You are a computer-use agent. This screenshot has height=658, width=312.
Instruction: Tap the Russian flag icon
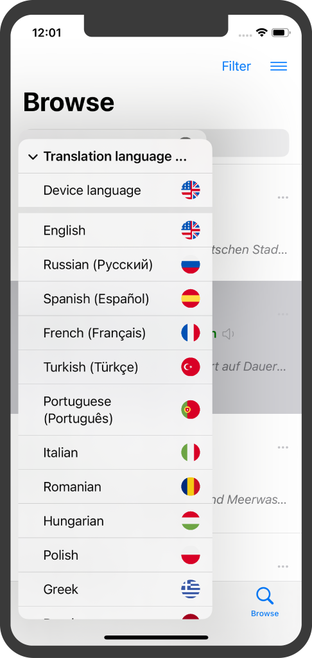click(191, 264)
